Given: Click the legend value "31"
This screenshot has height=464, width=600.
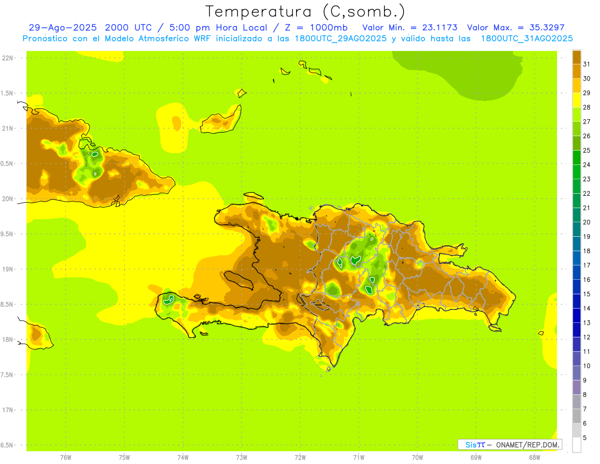Looking at the screenshot, I should pyautogui.click(x=586, y=64).
